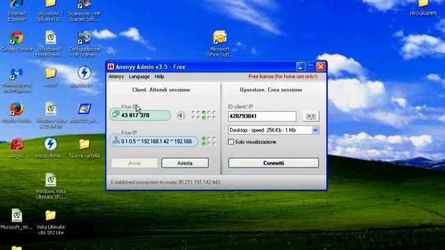Image resolution: width=445 pixels, height=250 pixels.
Task: Click the disabled Avvia button
Action: click(x=134, y=163)
